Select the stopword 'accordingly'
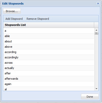102x103 pixels. coord(49,57)
